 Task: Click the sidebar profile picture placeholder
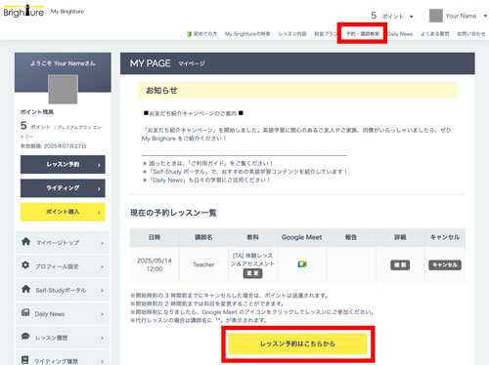point(63,90)
